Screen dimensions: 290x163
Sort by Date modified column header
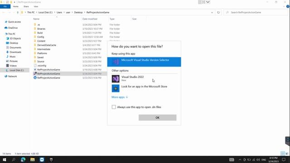pyautogui.click(x=90, y=19)
